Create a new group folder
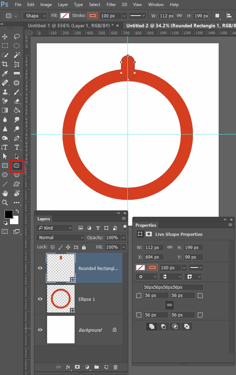 pyautogui.click(x=97, y=367)
